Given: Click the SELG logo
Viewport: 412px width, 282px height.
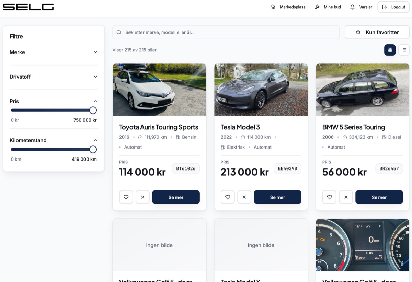Looking at the screenshot, I should pos(28,7).
